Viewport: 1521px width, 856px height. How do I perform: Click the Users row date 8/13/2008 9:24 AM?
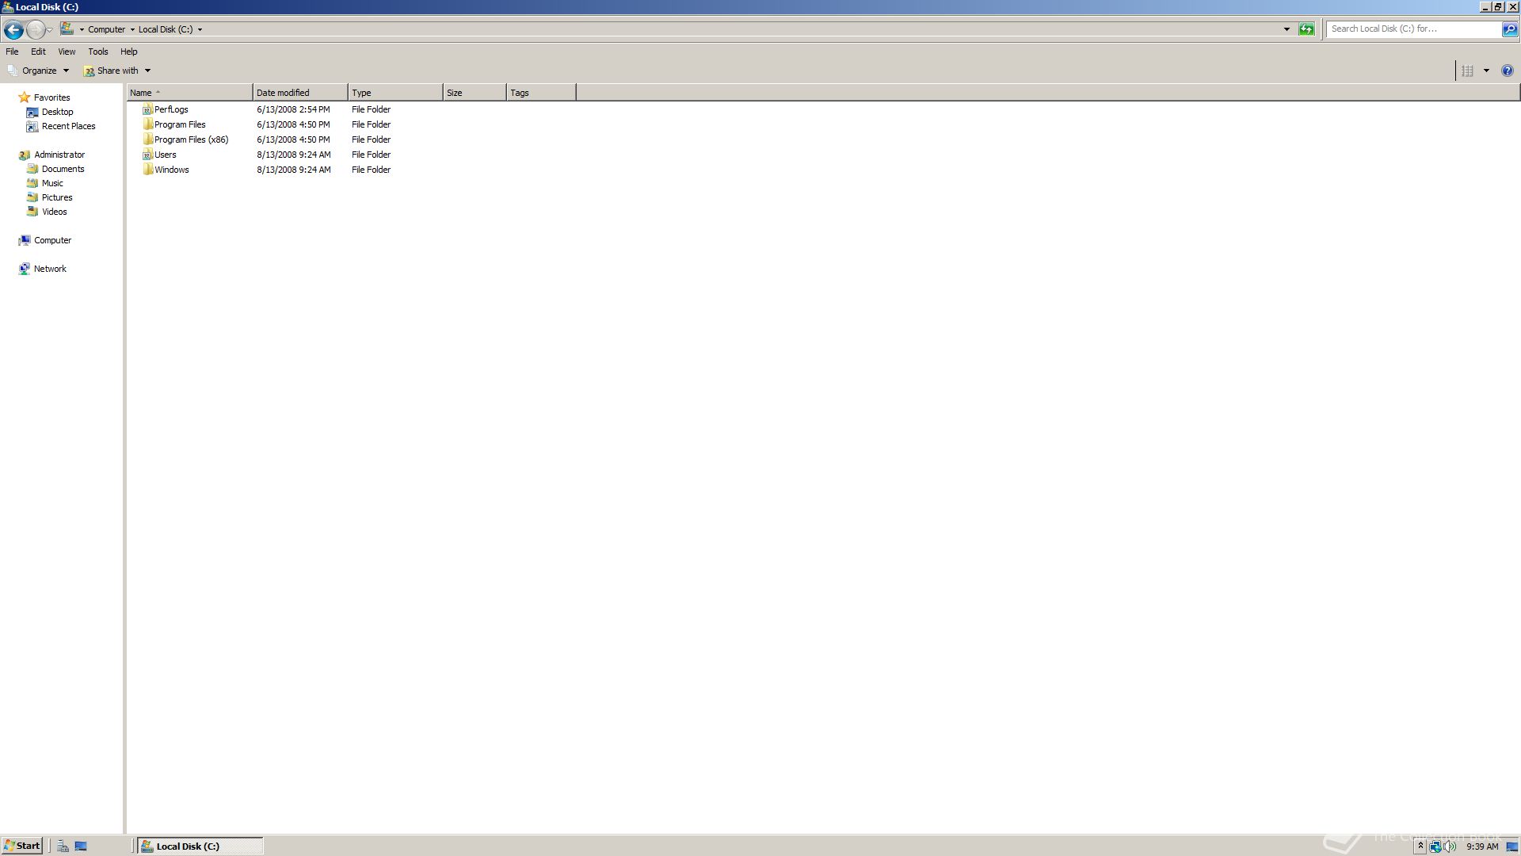(294, 155)
